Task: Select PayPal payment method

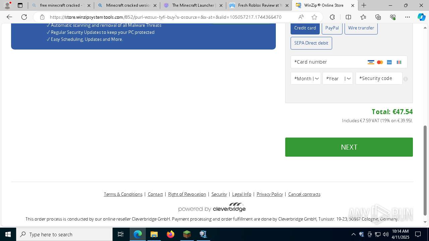Action: tap(332, 28)
